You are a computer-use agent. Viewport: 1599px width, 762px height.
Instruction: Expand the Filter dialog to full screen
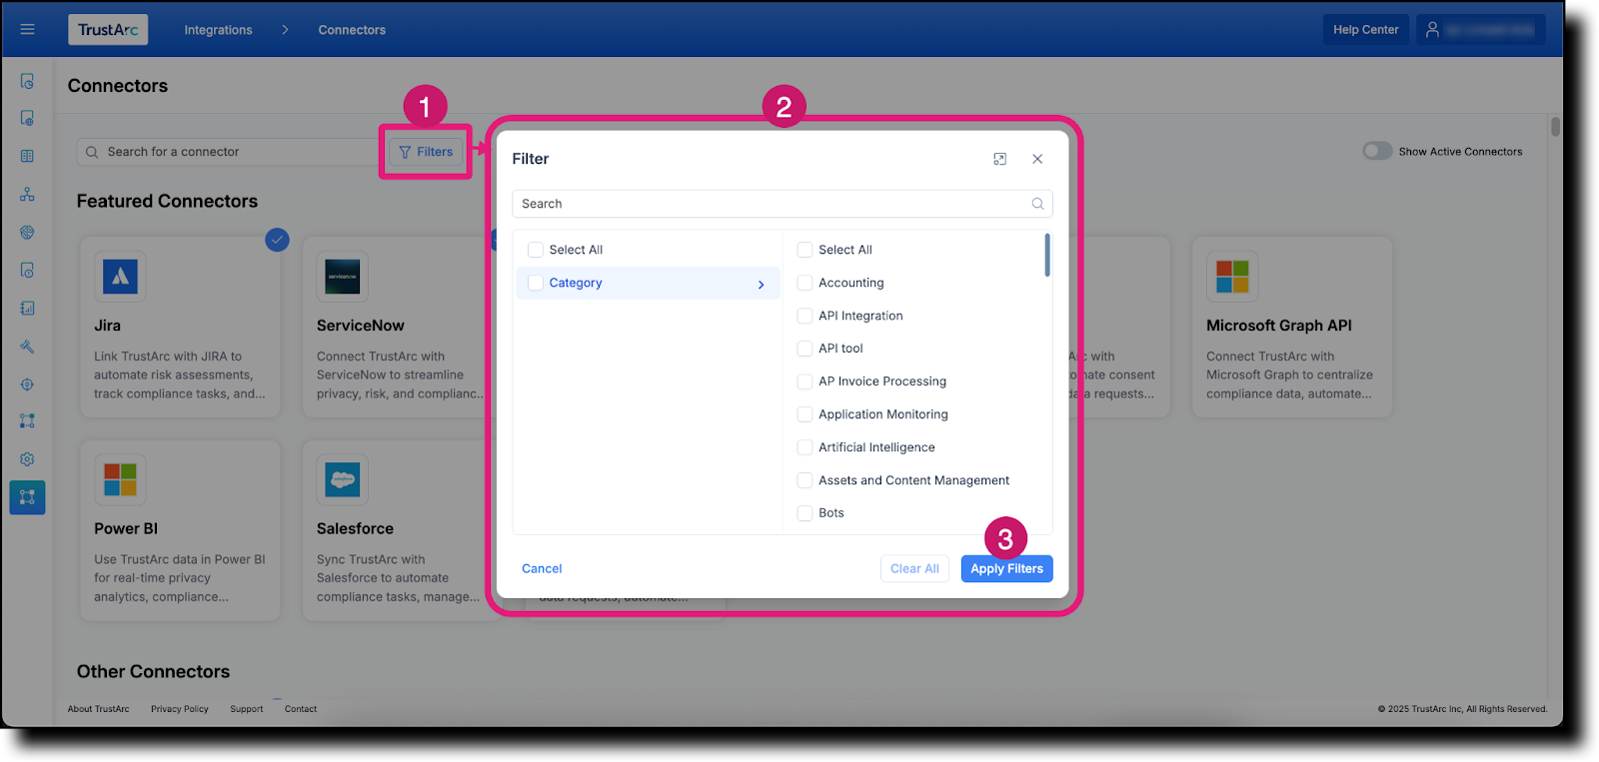[999, 159]
